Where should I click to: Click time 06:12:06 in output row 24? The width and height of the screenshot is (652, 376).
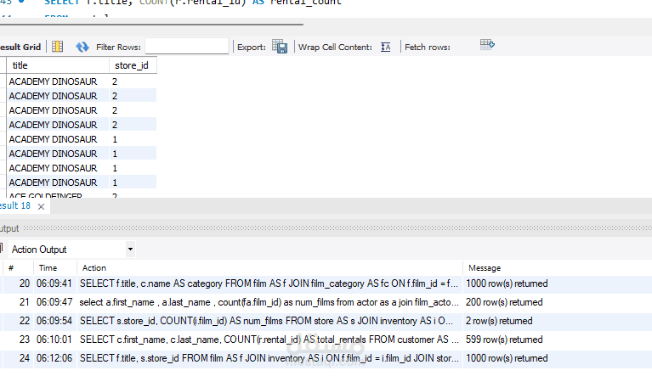click(x=54, y=358)
